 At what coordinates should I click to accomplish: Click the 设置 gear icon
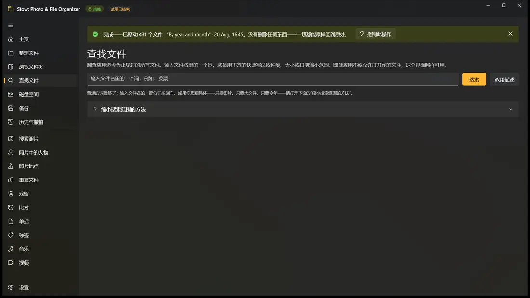(x=11, y=287)
